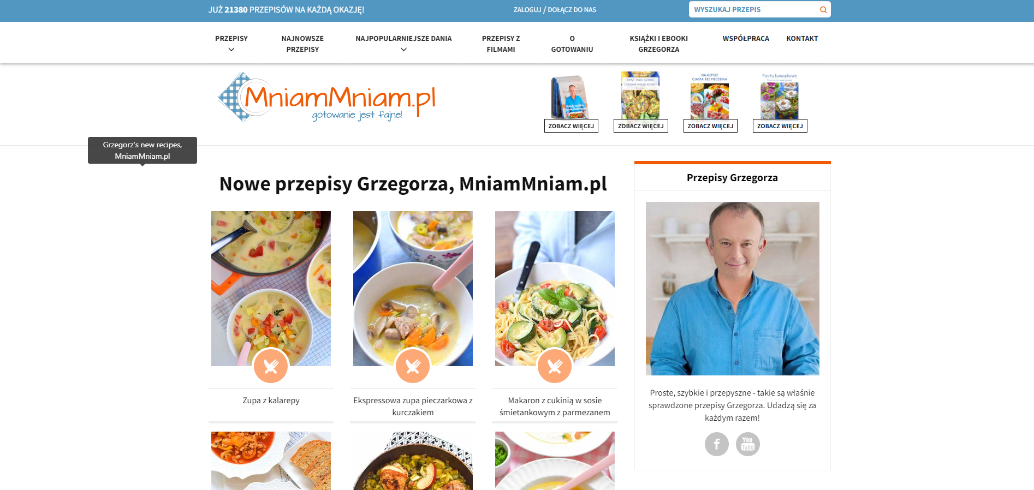
Task: Click Zaloguj / Dołącz do nas link
Action: (555, 10)
